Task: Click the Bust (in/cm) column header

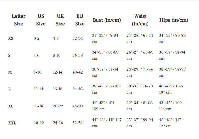Action: coord(107,20)
